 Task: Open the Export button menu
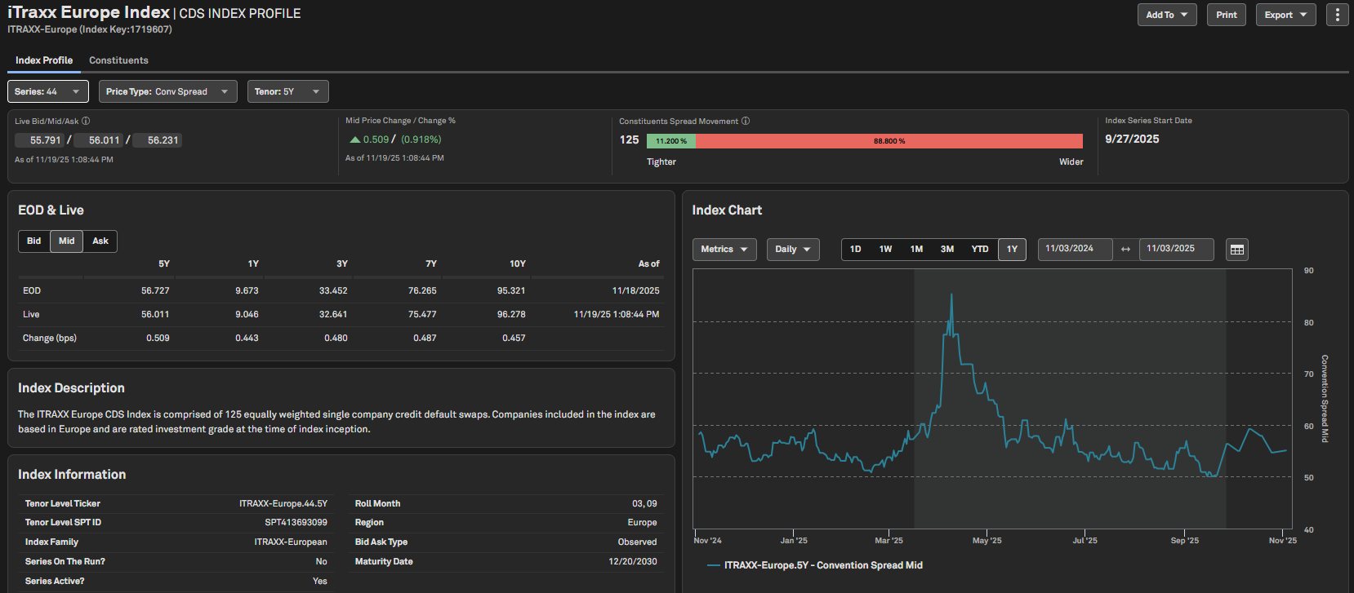1285,15
